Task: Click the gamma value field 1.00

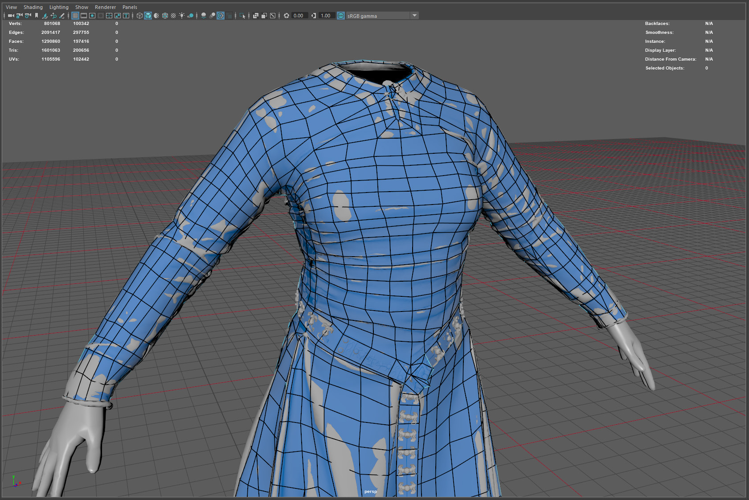Action: click(327, 16)
